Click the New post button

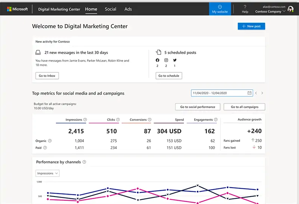251,26
